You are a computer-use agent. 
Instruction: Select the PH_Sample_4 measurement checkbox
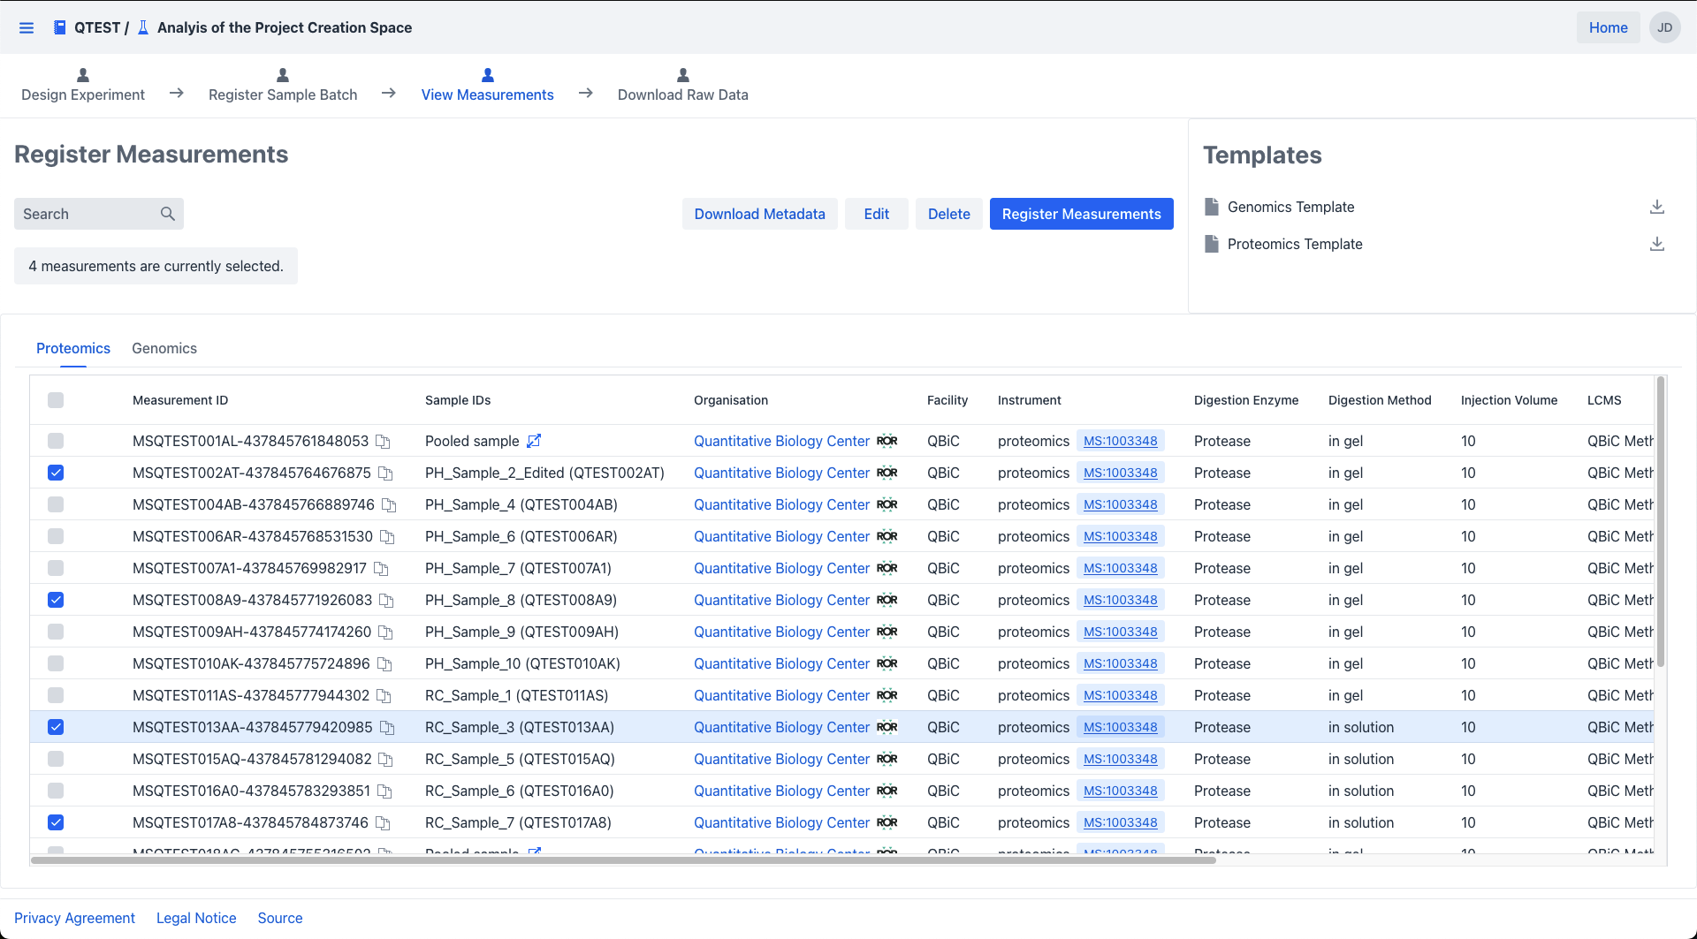coord(56,504)
